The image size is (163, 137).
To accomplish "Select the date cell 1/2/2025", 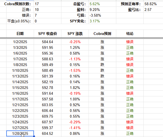I will [x=20, y=42].
